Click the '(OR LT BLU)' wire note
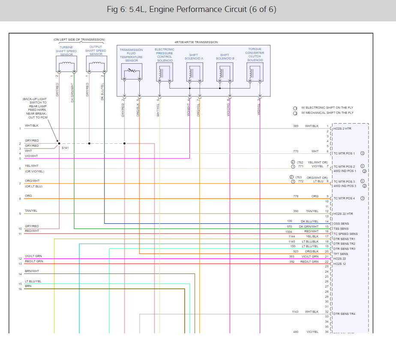This screenshot has width=396, height=347. tap(33, 187)
